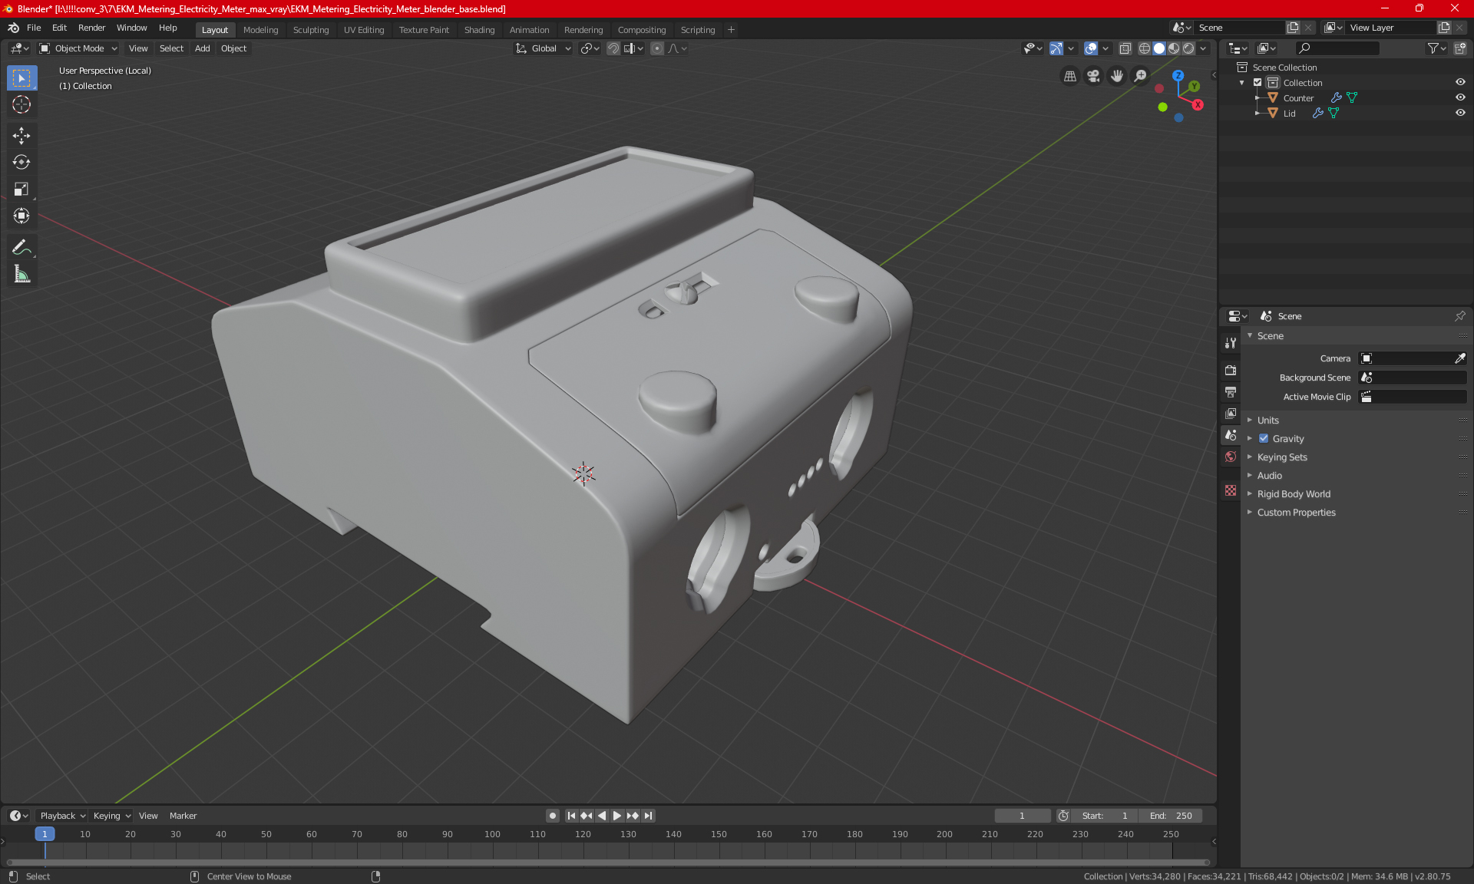The width and height of the screenshot is (1474, 884).
Task: Expand the Units panel
Action: [1267, 421]
